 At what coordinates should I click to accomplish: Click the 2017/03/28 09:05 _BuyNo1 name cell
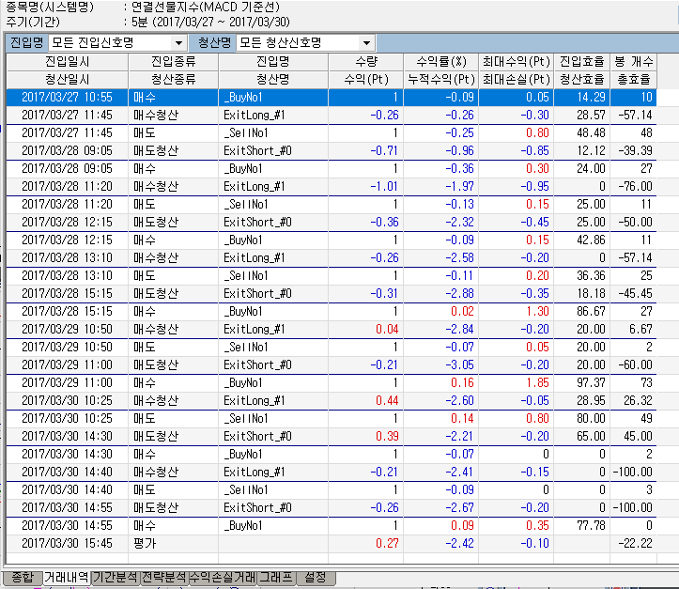(273, 169)
